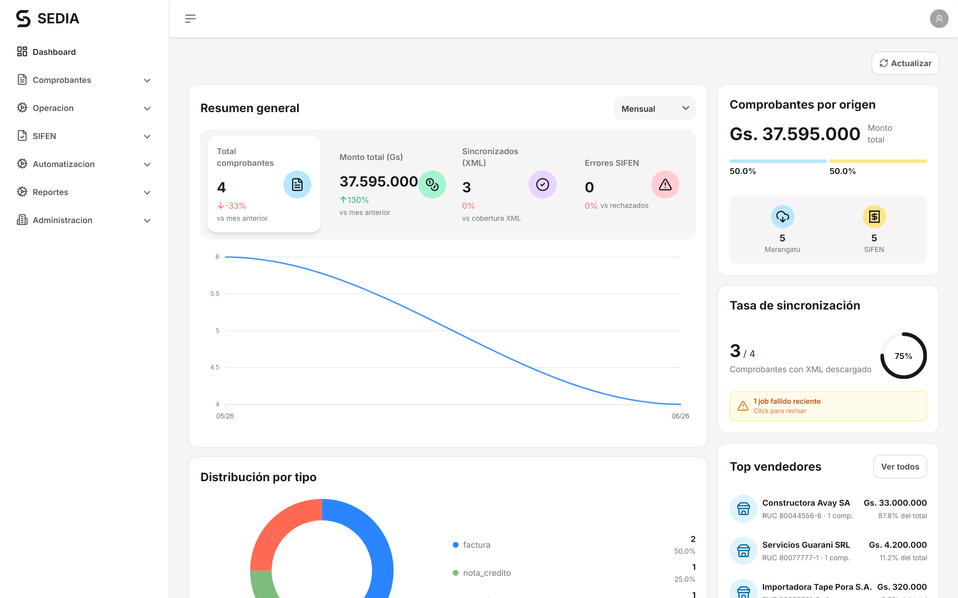Viewport: 958px width, 598px height.
Task: Click the blue factura legend dot
Action: coord(455,545)
